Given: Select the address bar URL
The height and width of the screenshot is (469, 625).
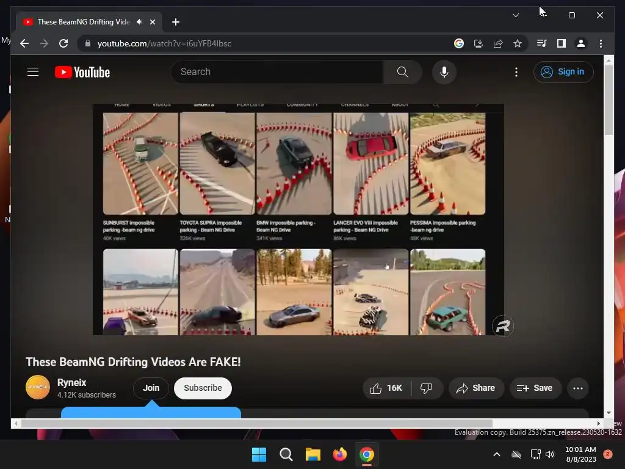Looking at the screenshot, I should pyautogui.click(x=164, y=43).
